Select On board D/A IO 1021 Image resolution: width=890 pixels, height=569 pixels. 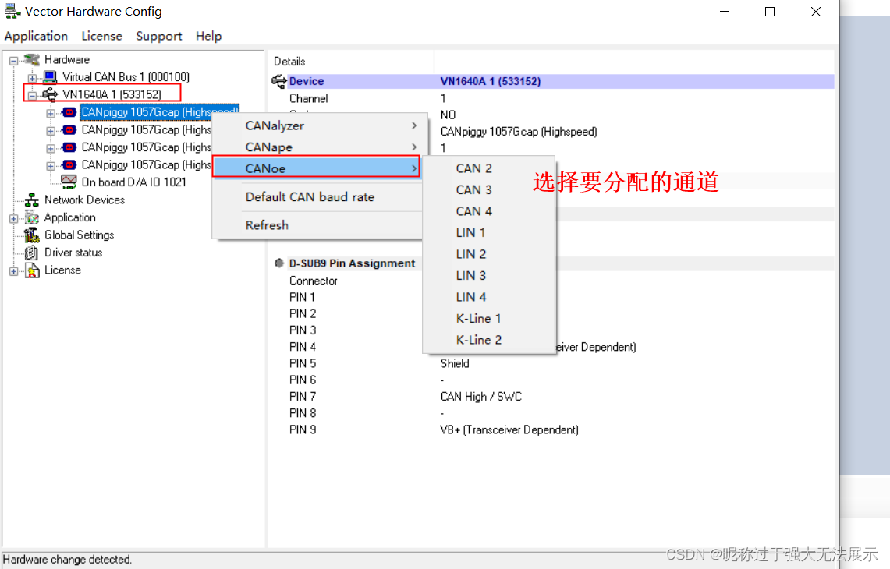pos(133,182)
